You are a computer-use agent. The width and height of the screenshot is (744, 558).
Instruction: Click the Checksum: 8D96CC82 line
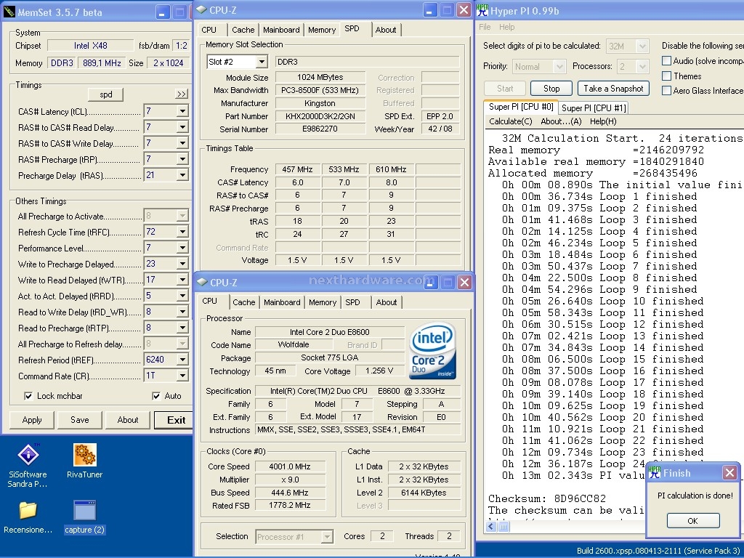pos(547,498)
